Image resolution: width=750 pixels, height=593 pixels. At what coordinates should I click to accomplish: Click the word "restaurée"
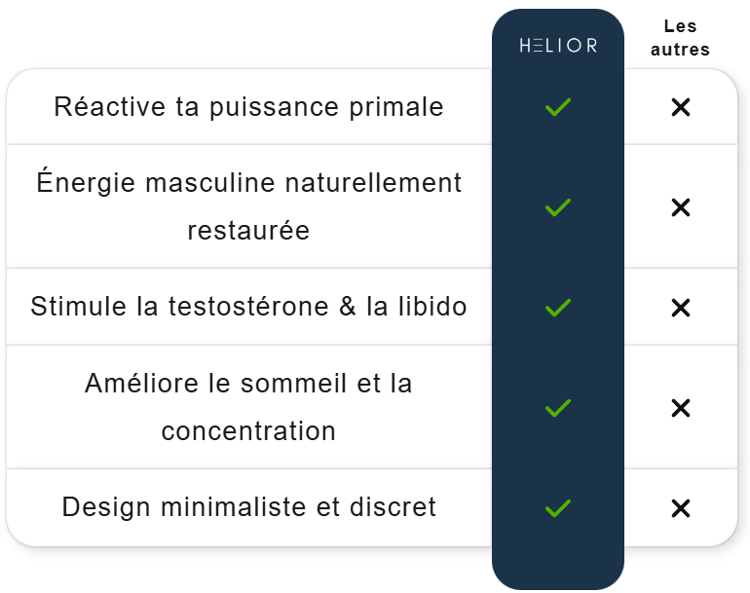248,231
